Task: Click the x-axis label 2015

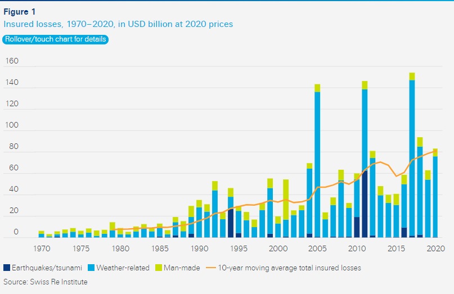Action: 397,248
